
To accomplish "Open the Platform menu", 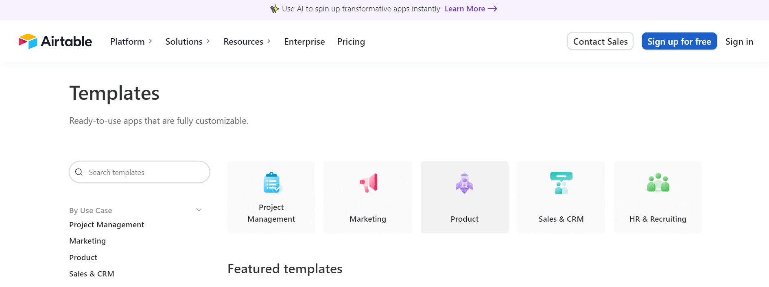I will [127, 41].
